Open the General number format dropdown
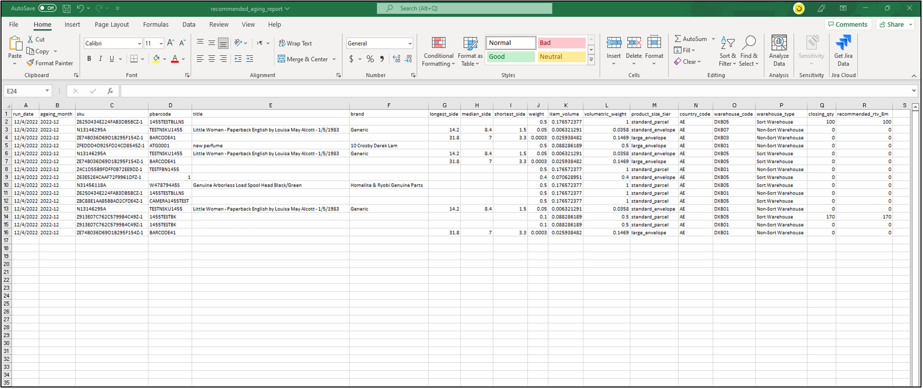This screenshot has height=389, width=923. coord(410,43)
